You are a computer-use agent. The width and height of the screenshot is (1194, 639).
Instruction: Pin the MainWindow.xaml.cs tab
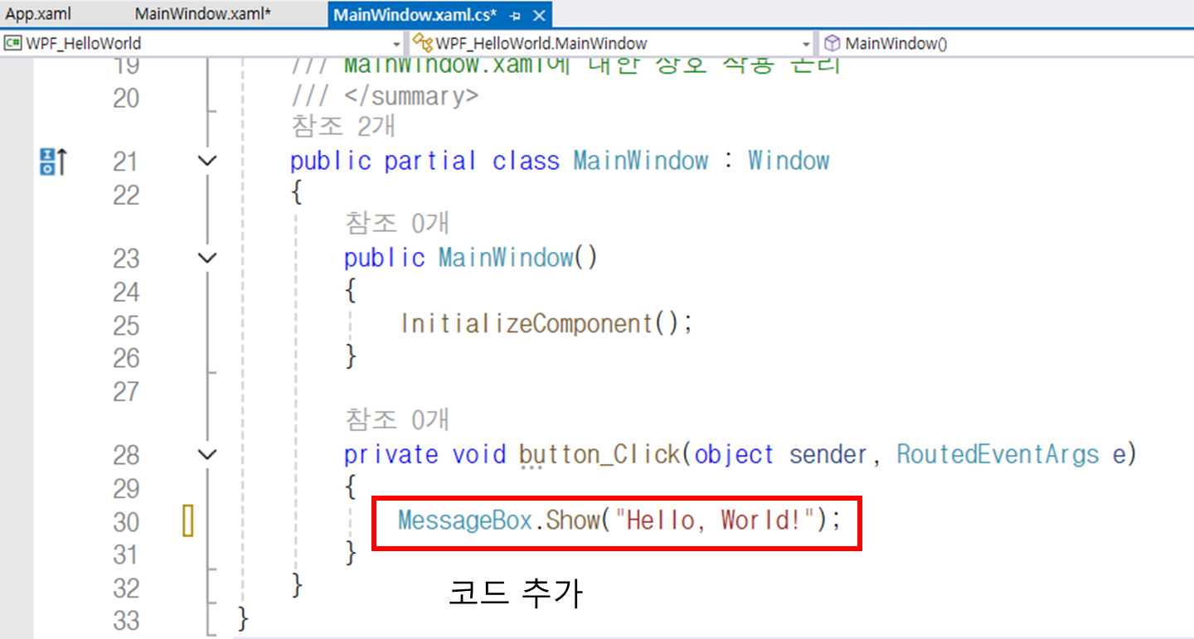pos(515,16)
